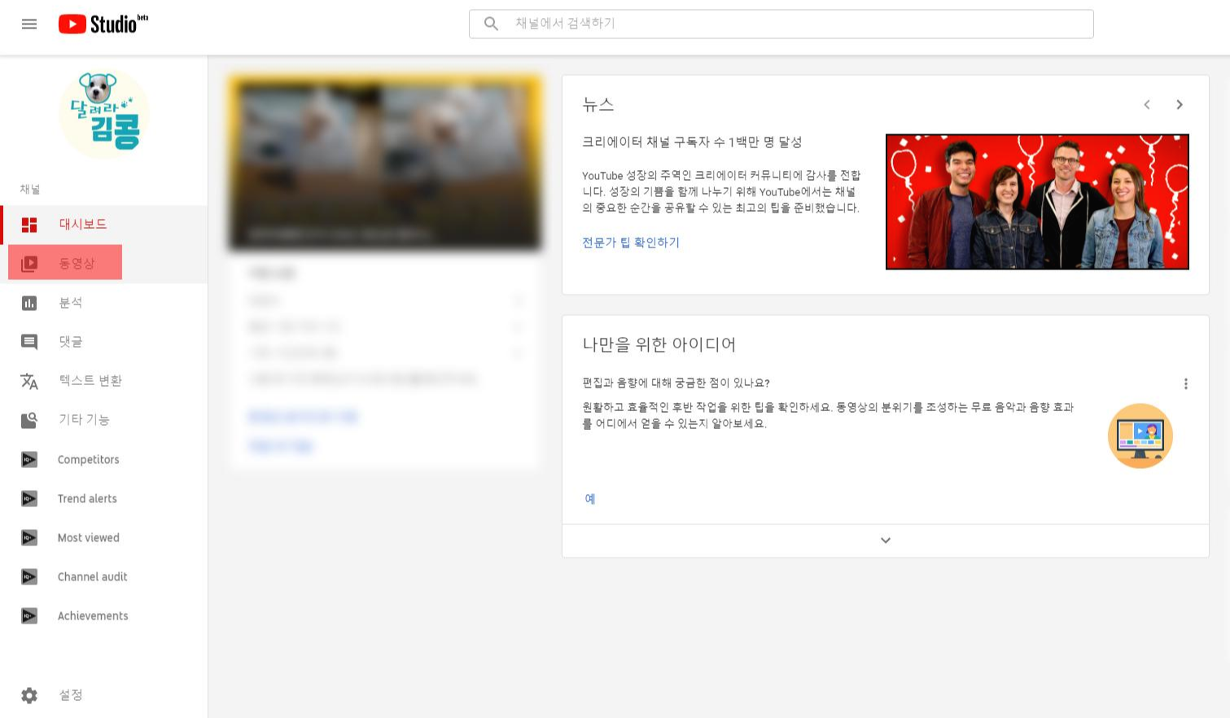Click the editing monitor illustration
This screenshot has width=1230, height=718.
click(x=1140, y=436)
